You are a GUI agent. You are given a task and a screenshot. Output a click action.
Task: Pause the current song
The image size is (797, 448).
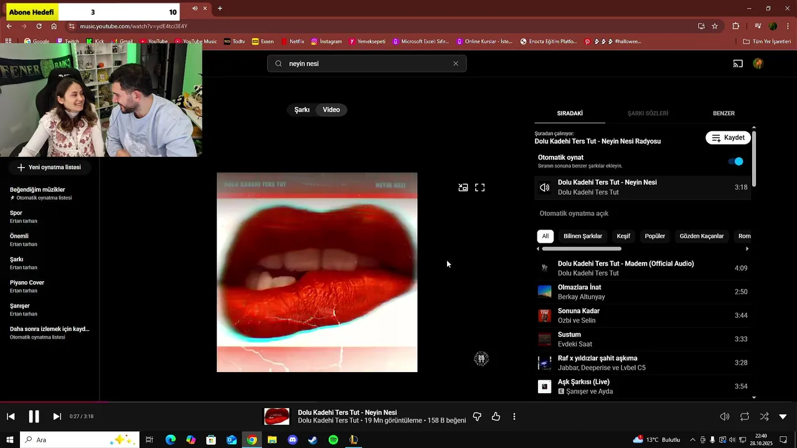(x=34, y=416)
